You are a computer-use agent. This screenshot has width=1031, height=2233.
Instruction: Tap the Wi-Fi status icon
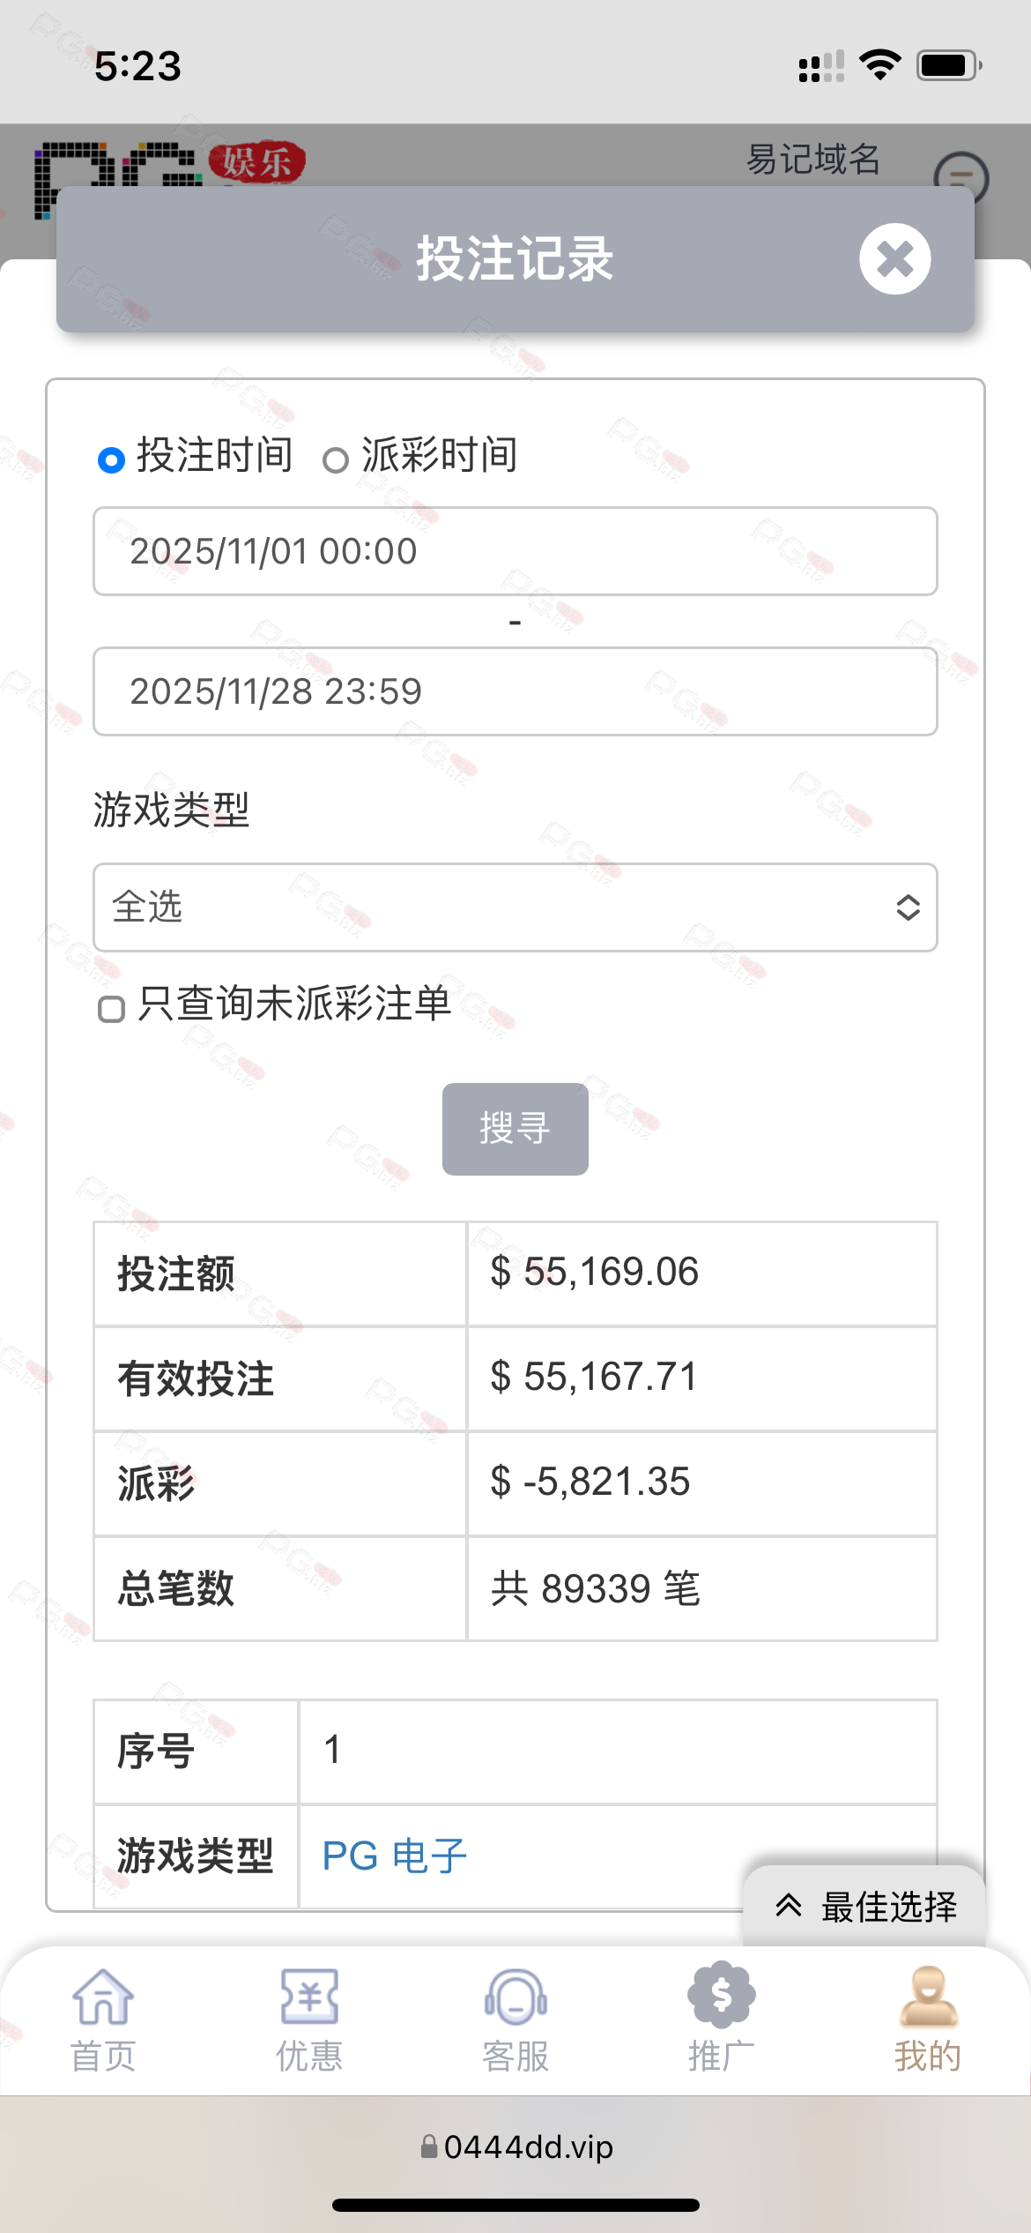coord(879,65)
